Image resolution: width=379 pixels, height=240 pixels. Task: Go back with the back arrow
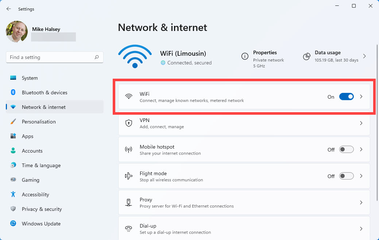tap(9, 9)
